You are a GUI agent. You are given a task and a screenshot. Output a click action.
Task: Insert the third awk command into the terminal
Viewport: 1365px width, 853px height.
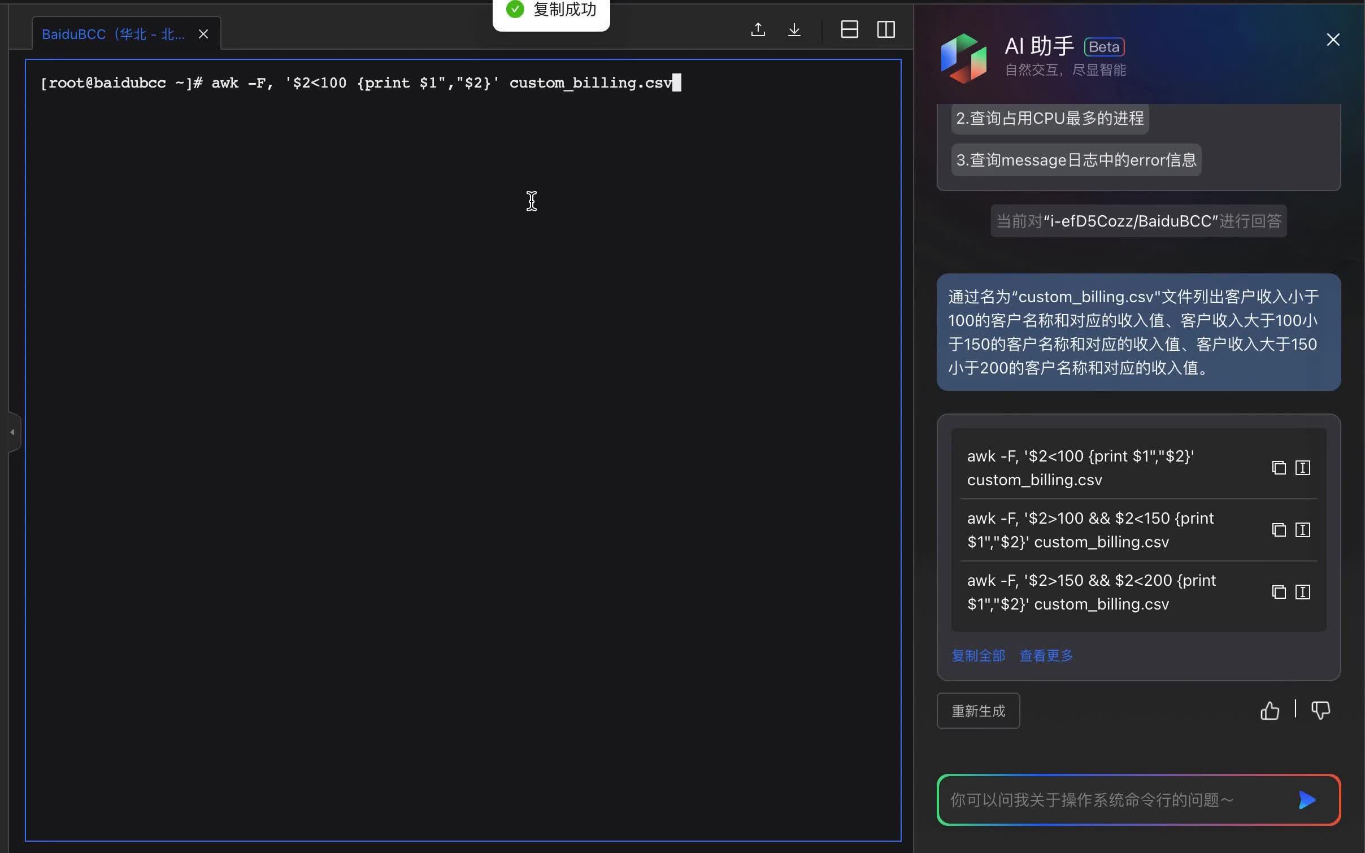click(x=1303, y=592)
